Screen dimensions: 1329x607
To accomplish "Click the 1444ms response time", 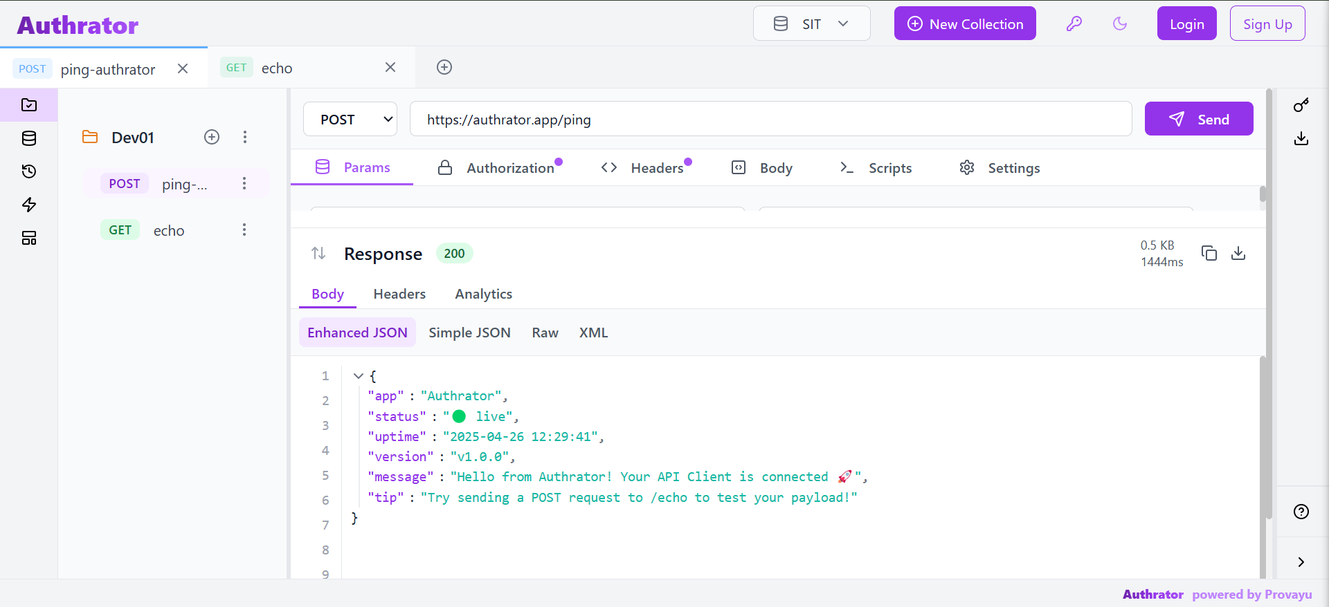I will tap(1162, 262).
